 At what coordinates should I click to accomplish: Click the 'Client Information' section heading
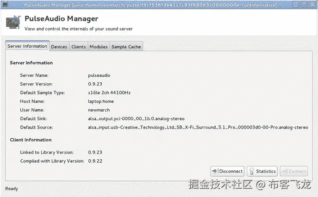[x=31, y=140]
